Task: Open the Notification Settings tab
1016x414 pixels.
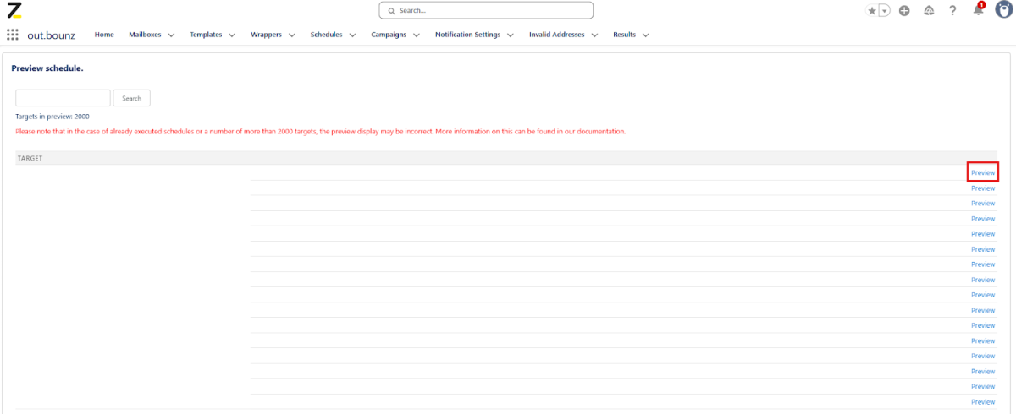Action: coord(467,35)
